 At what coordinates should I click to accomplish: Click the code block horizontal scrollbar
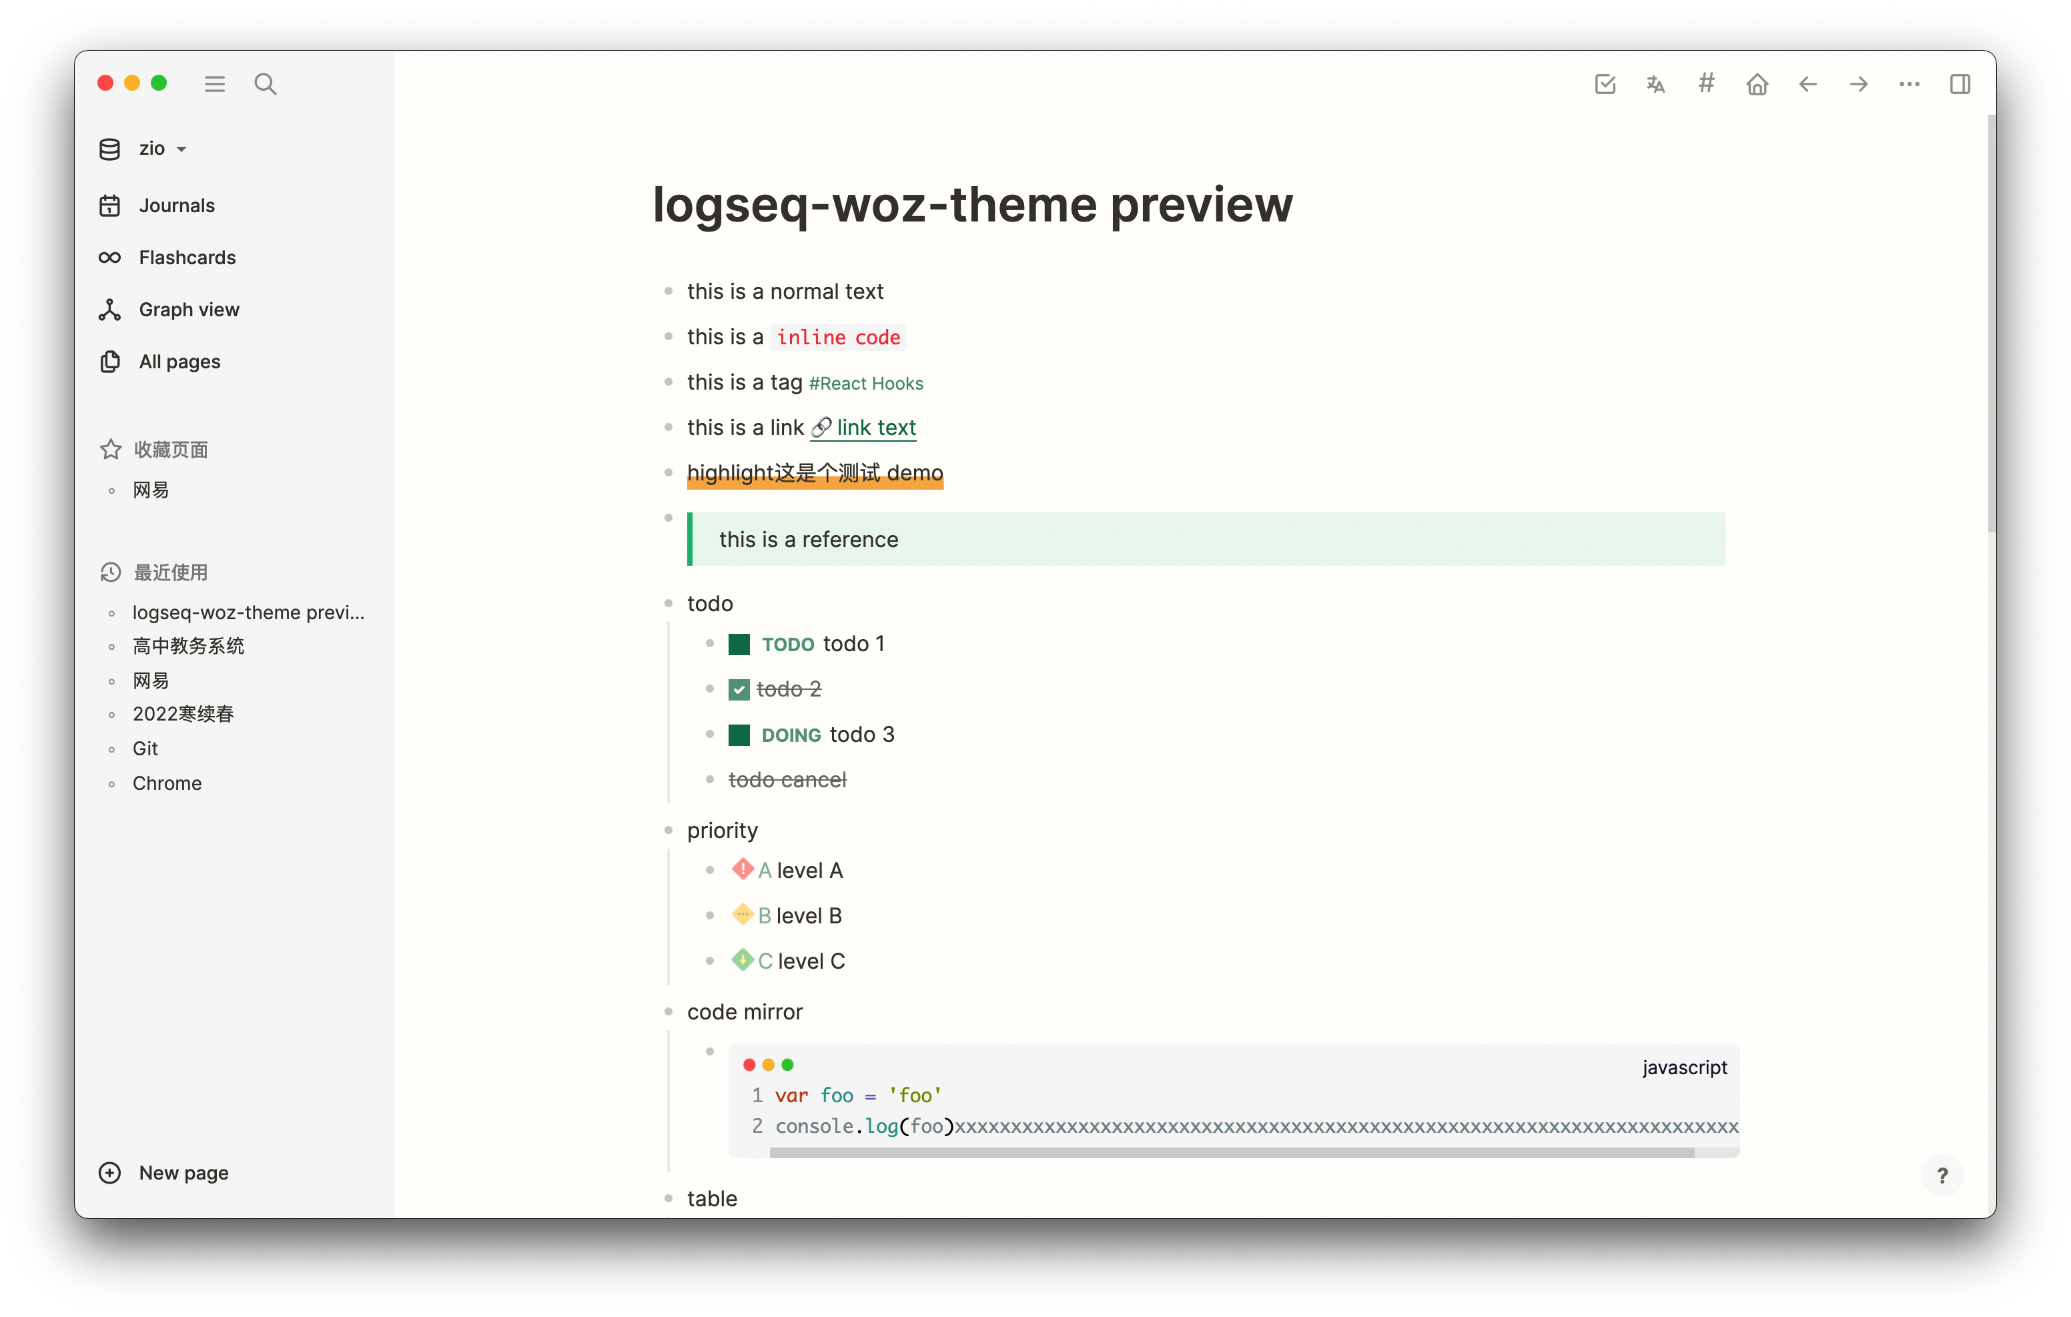pos(1231,1153)
